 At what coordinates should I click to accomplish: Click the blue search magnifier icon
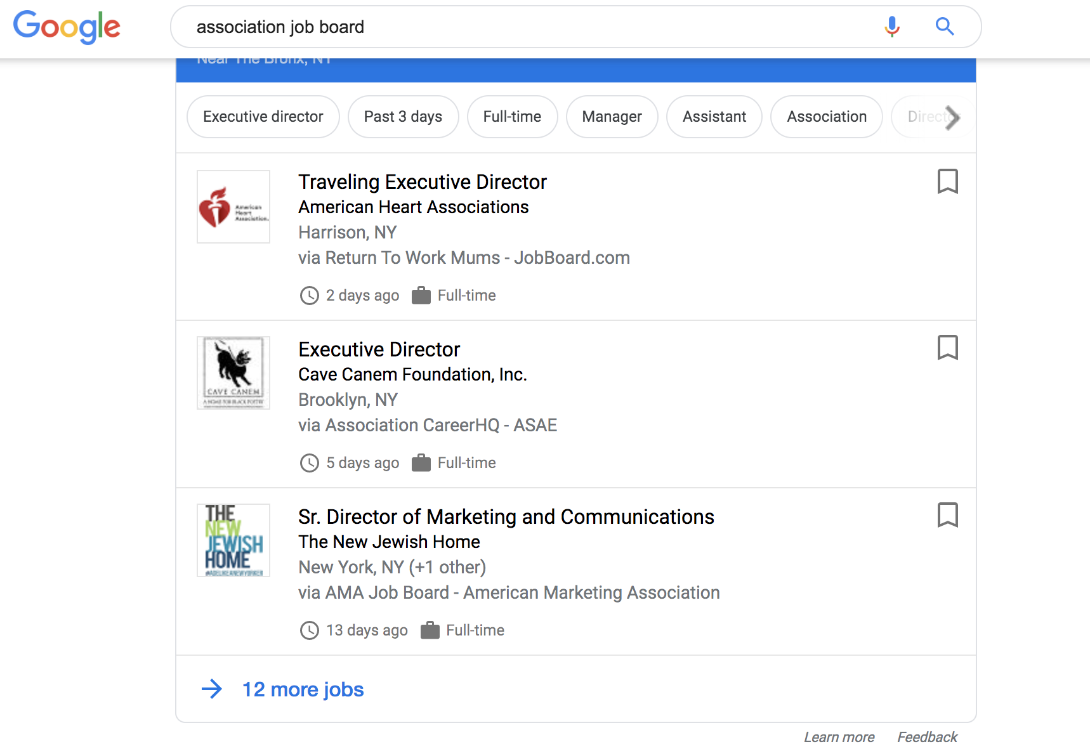945,27
